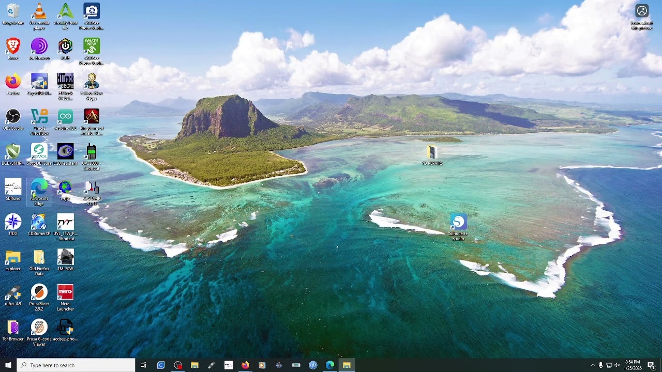Open the Windows Start menu
The image size is (662, 372).
(x=8, y=365)
